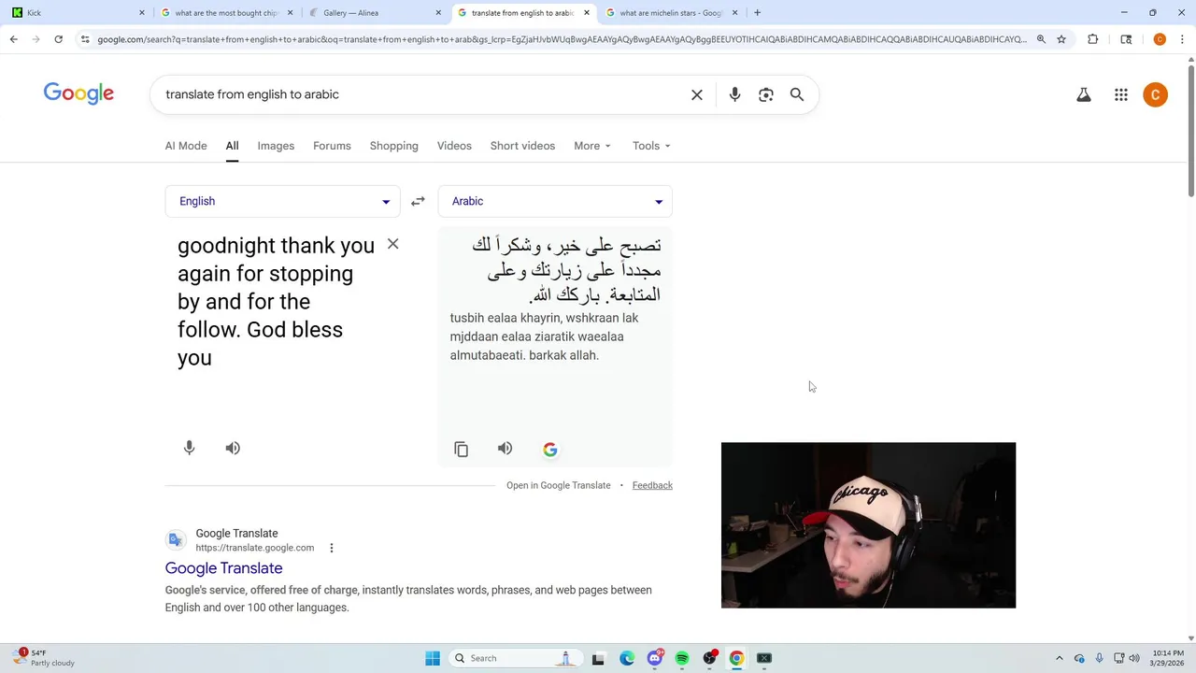Open Task View from the taskbar
Screen dimensions: 1196x673
(x=598, y=658)
